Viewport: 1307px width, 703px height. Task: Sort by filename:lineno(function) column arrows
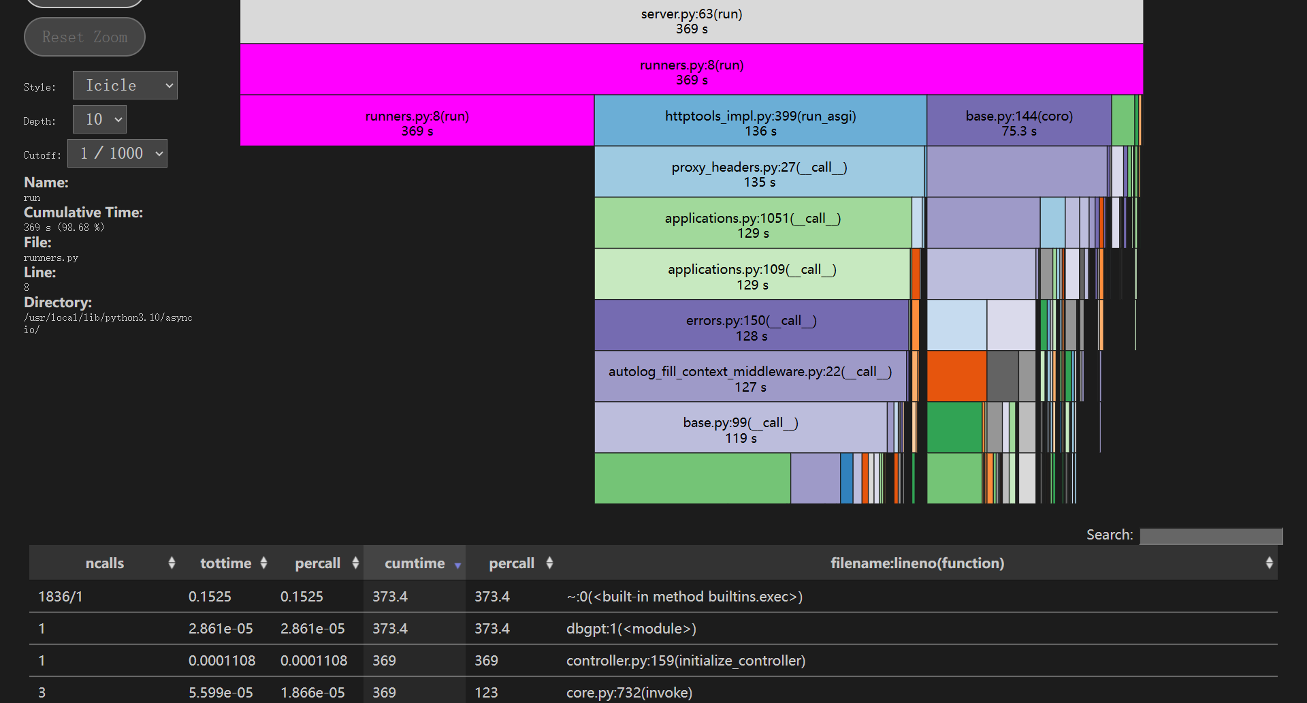click(1268, 563)
